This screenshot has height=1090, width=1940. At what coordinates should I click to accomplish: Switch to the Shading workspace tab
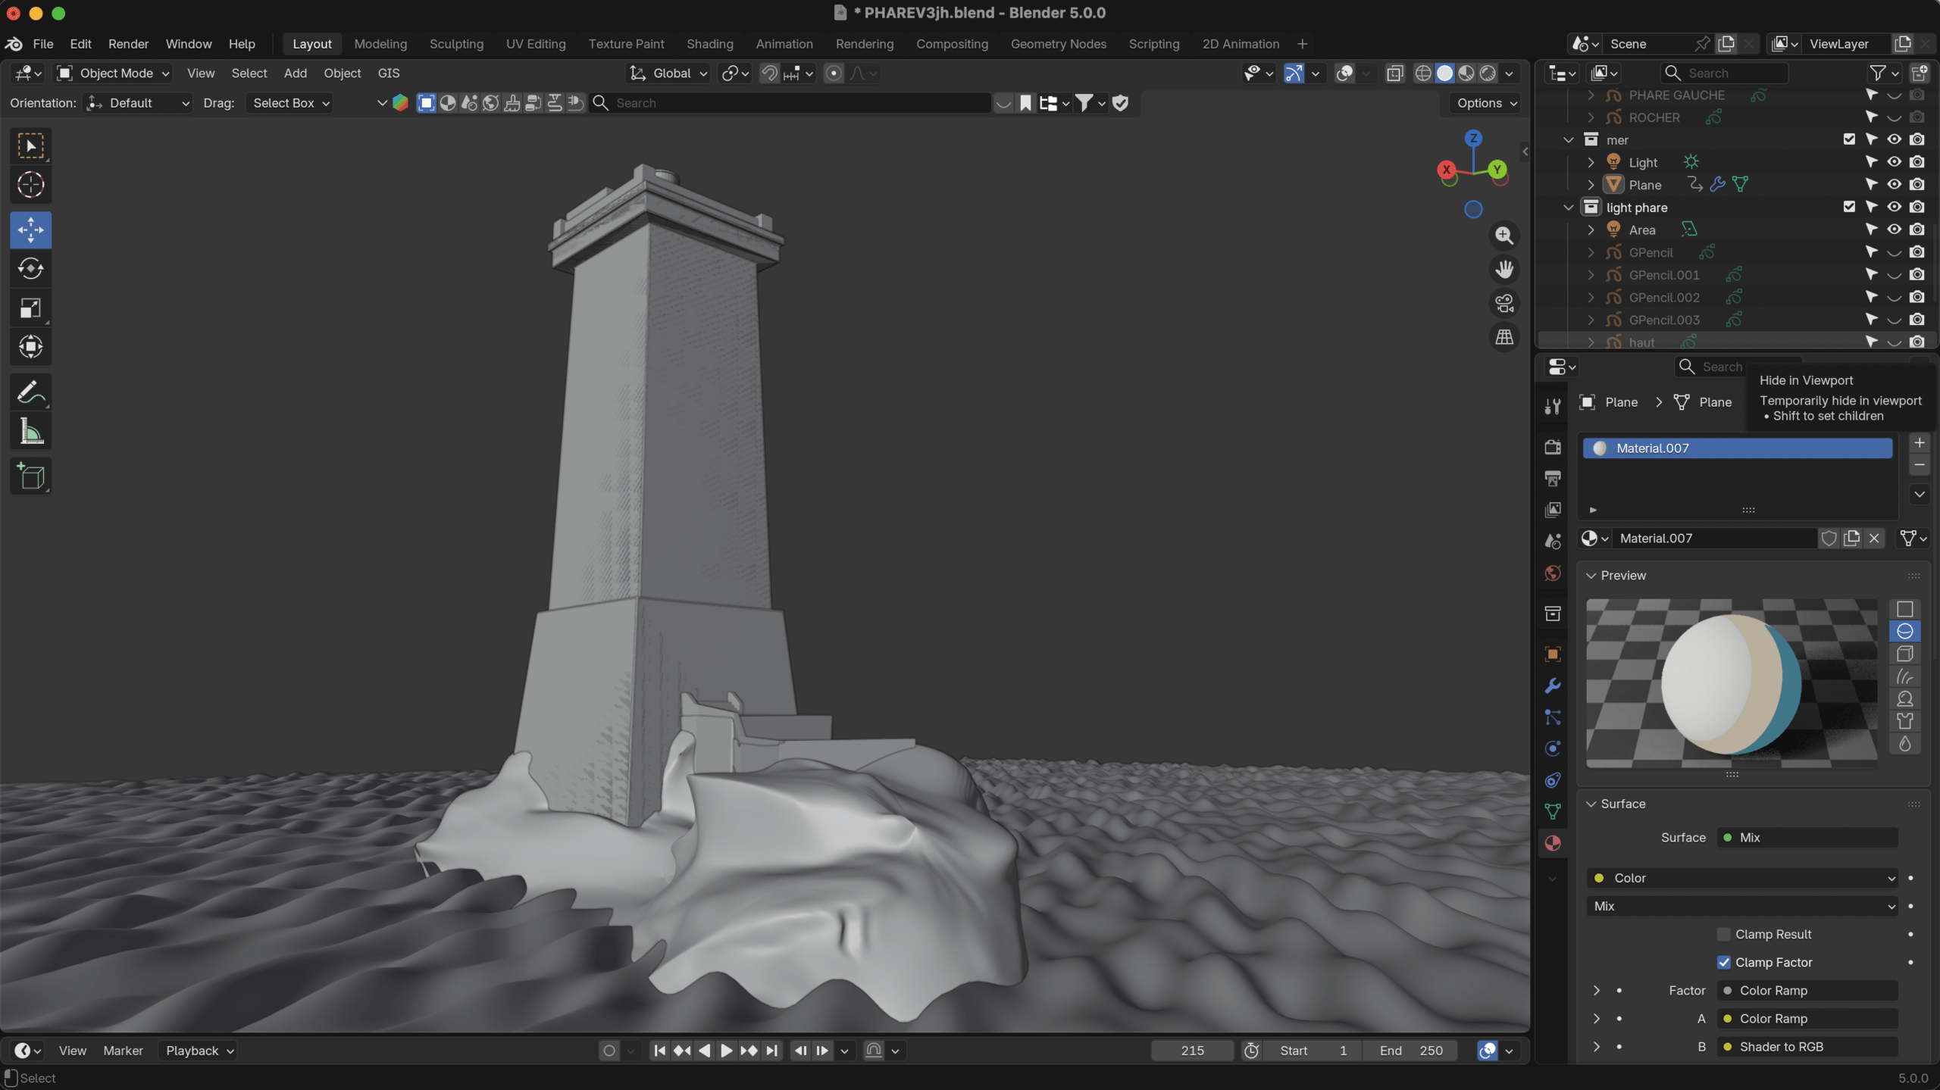[709, 44]
